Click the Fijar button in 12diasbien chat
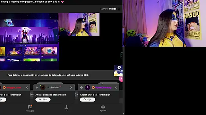This screenshot has width=206, height=115. click(x=43, y=100)
